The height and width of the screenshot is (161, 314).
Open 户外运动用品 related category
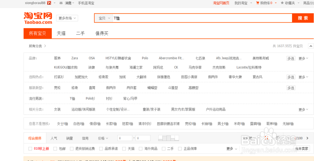[216, 109]
